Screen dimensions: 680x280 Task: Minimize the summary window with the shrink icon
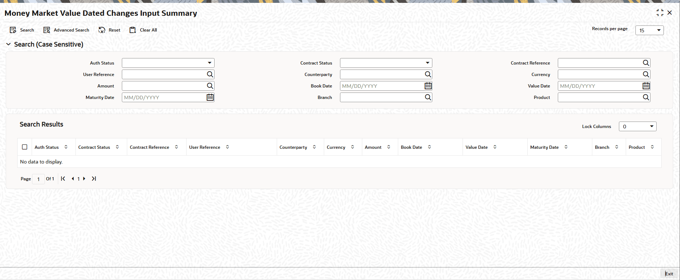[x=660, y=13]
